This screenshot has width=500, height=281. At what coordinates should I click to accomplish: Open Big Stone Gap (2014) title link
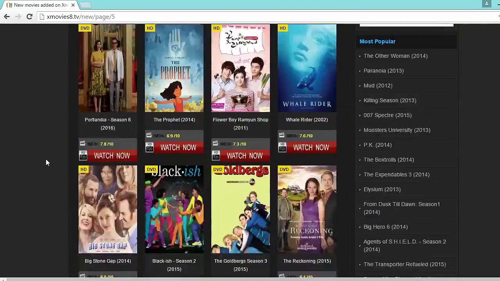tap(108, 261)
